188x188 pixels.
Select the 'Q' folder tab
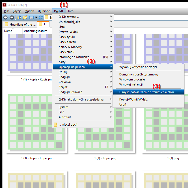click(43, 24)
